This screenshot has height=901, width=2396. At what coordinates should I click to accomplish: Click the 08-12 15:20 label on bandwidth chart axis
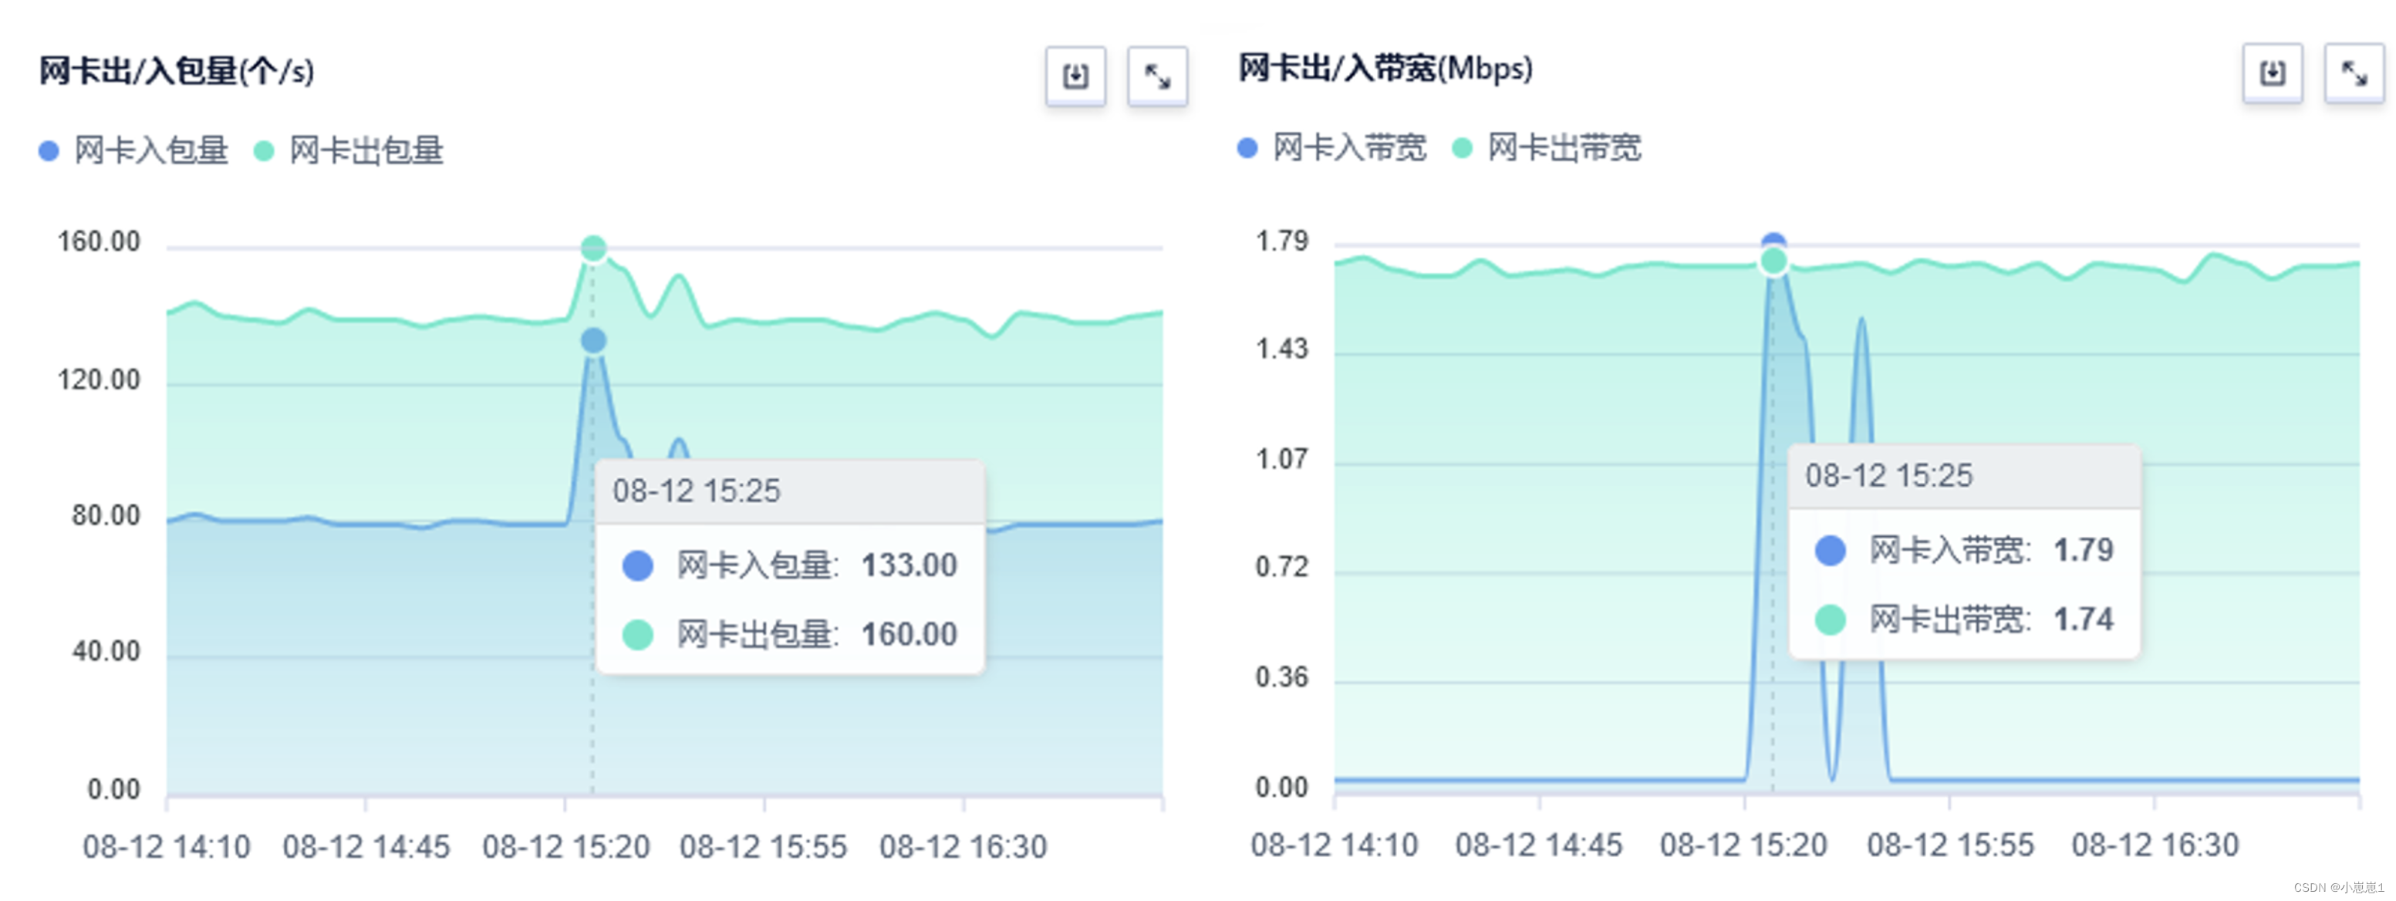(x=1743, y=845)
